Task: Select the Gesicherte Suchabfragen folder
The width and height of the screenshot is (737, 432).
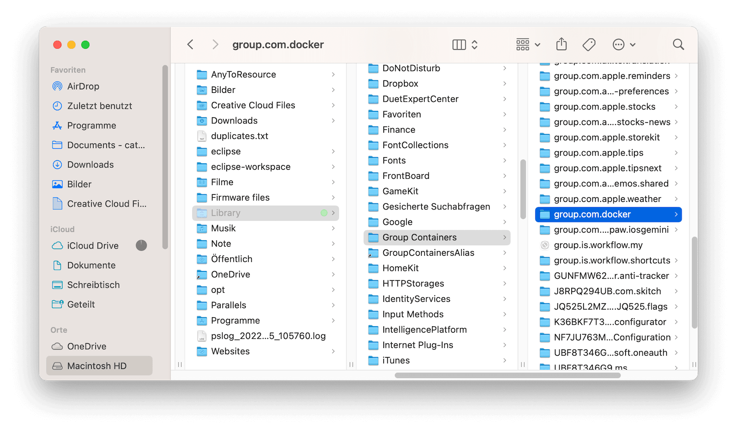Action: pyautogui.click(x=437, y=207)
